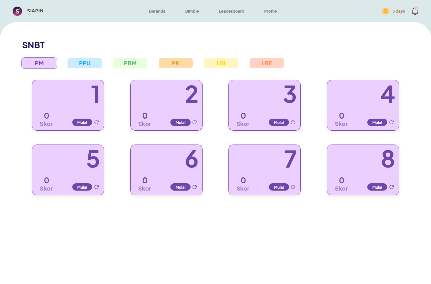The image size is (431, 284).
Task: Go to Beranda page
Action: coord(157,11)
